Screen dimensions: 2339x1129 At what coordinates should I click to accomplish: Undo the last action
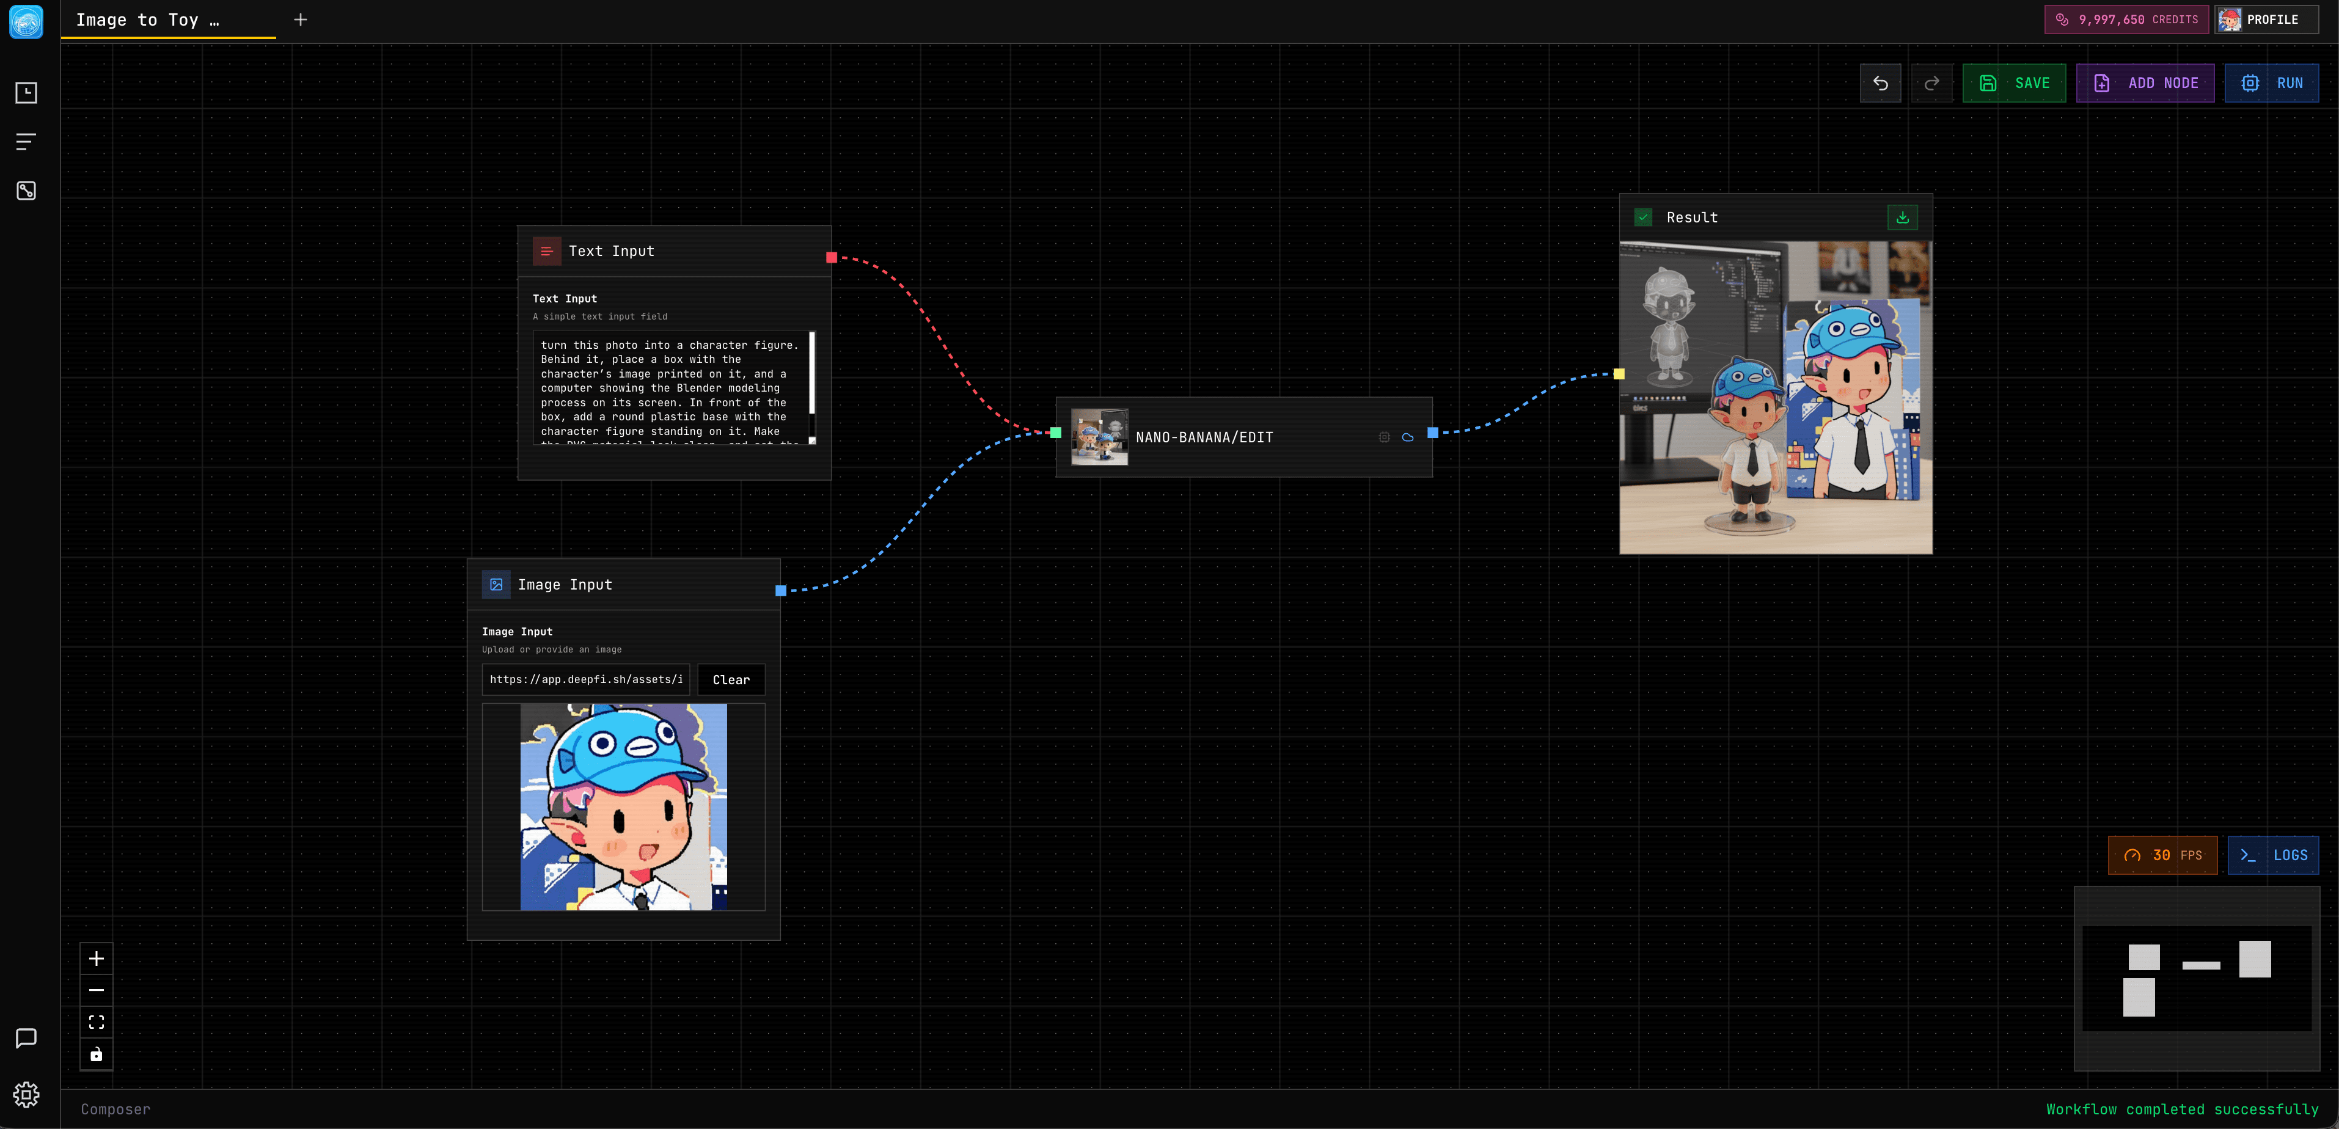click(1881, 82)
